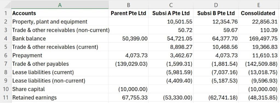
Task: Click cell with value 11,610.13
Action: point(259,55)
